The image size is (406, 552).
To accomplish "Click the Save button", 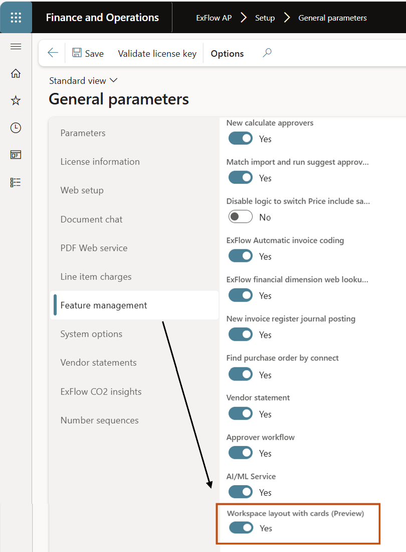I will [88, 54].
